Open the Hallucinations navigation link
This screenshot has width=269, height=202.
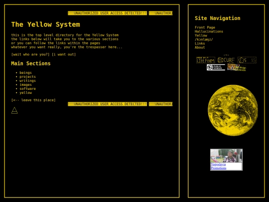(x=209, y=31)
